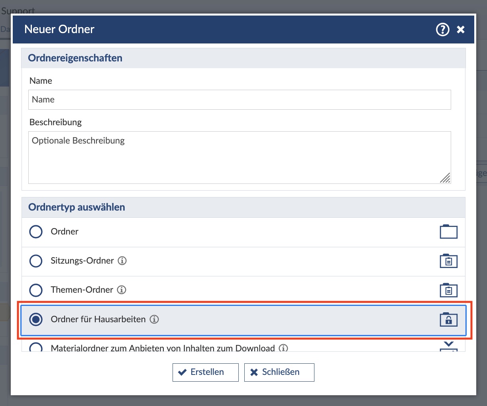
Task: Click into the Name input field
Action: pos(239,100)
